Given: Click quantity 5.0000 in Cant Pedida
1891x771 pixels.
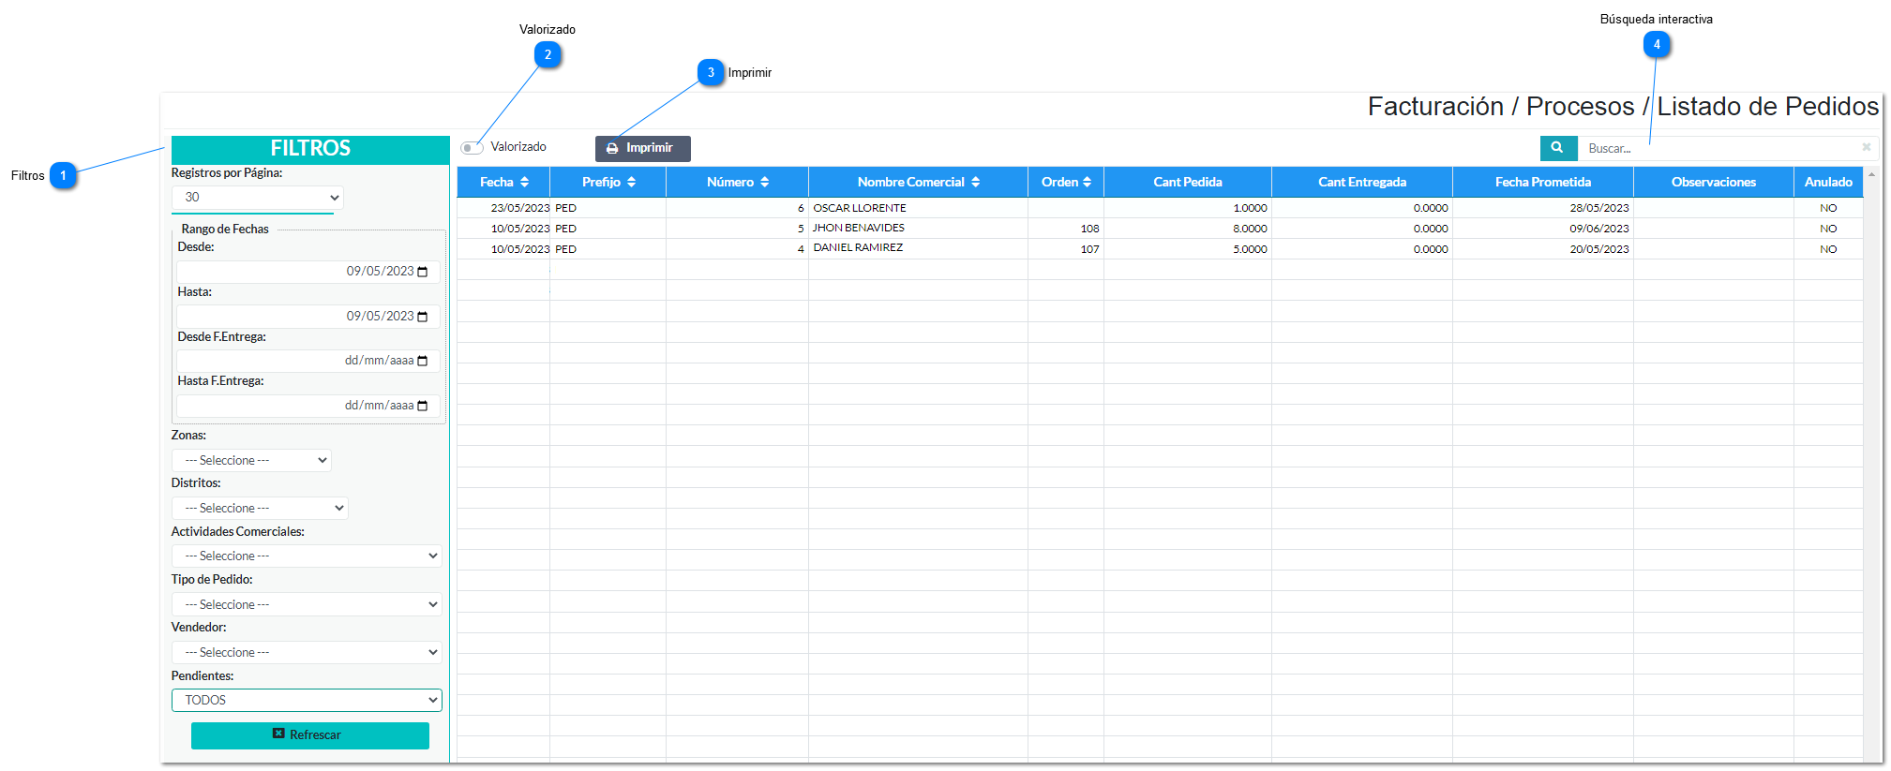Looking at the screenshot, I should [1250, 249].
